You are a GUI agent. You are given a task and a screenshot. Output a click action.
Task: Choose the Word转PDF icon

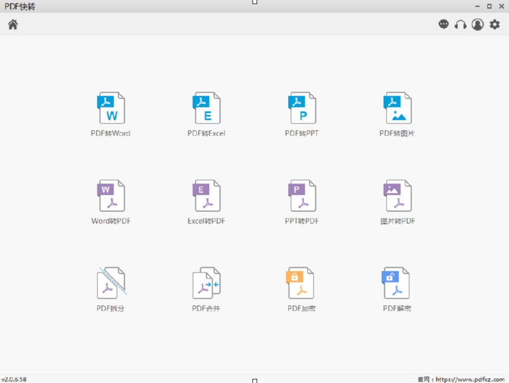point(110,196)
